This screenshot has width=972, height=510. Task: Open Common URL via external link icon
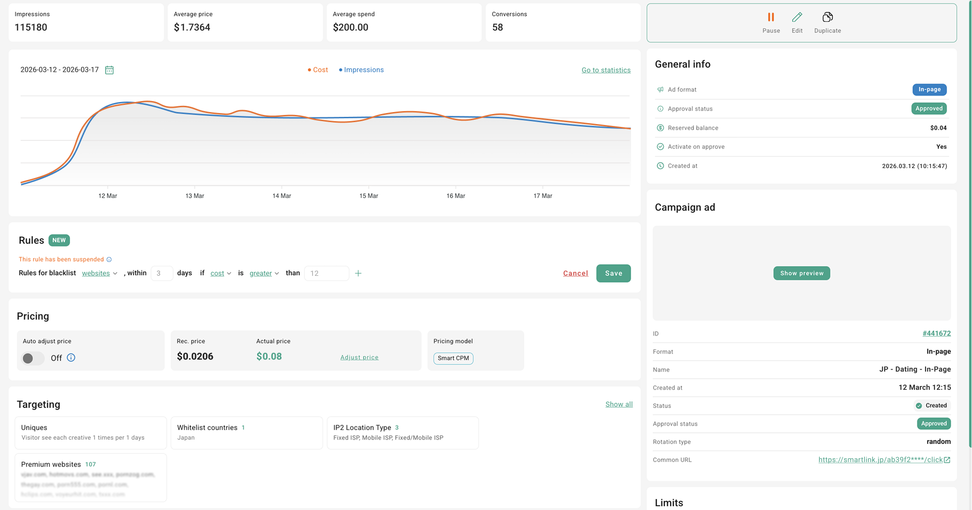947,460
